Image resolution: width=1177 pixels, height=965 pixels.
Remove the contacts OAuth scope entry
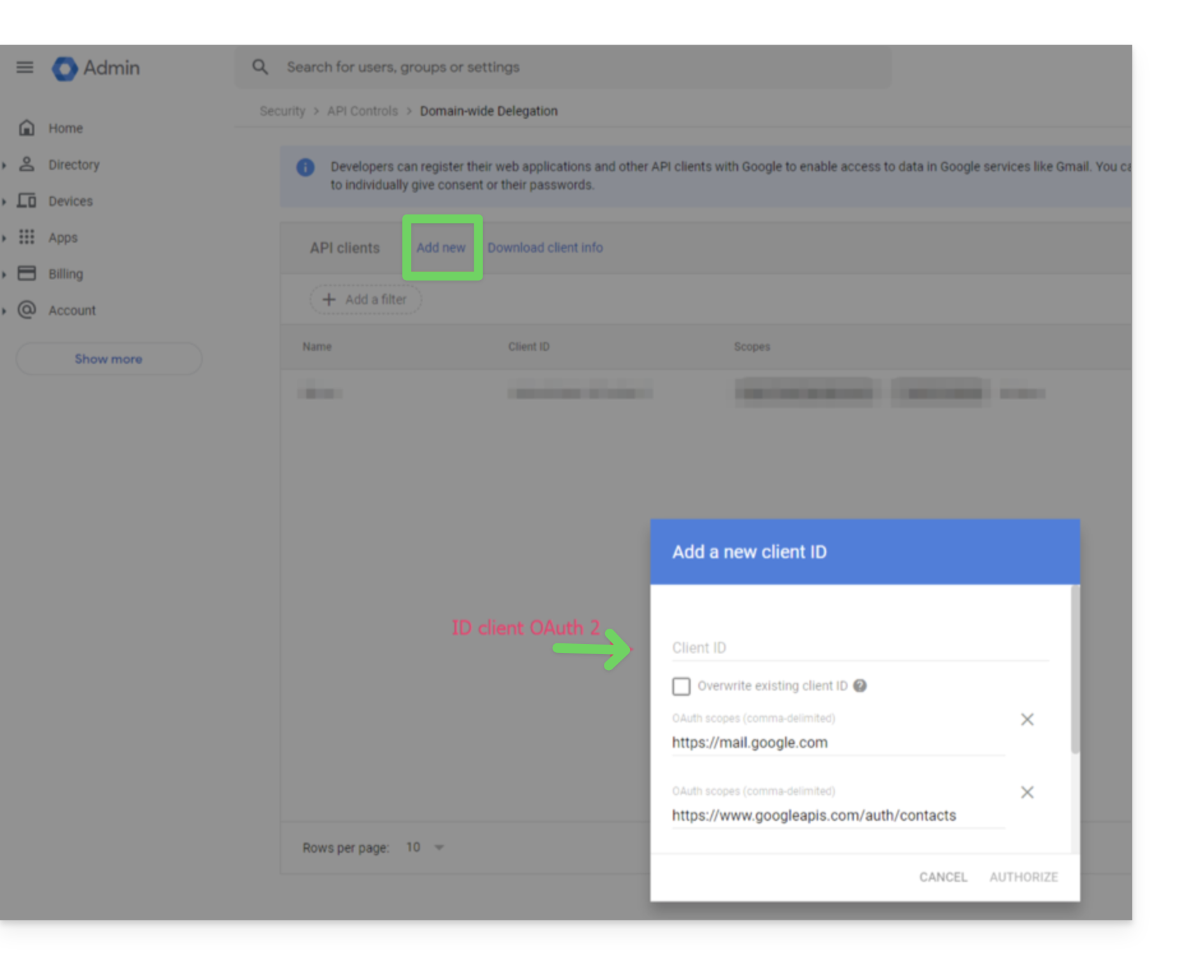1027,792
